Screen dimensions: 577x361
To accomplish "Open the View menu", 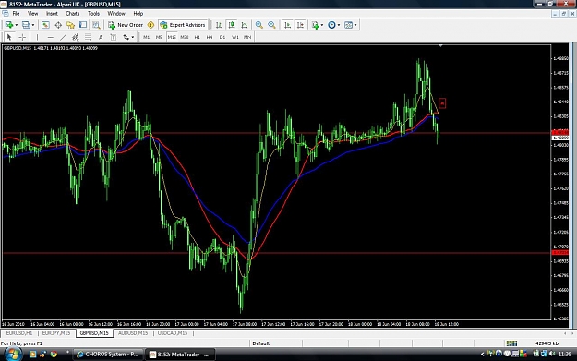I will pos(32,14).
